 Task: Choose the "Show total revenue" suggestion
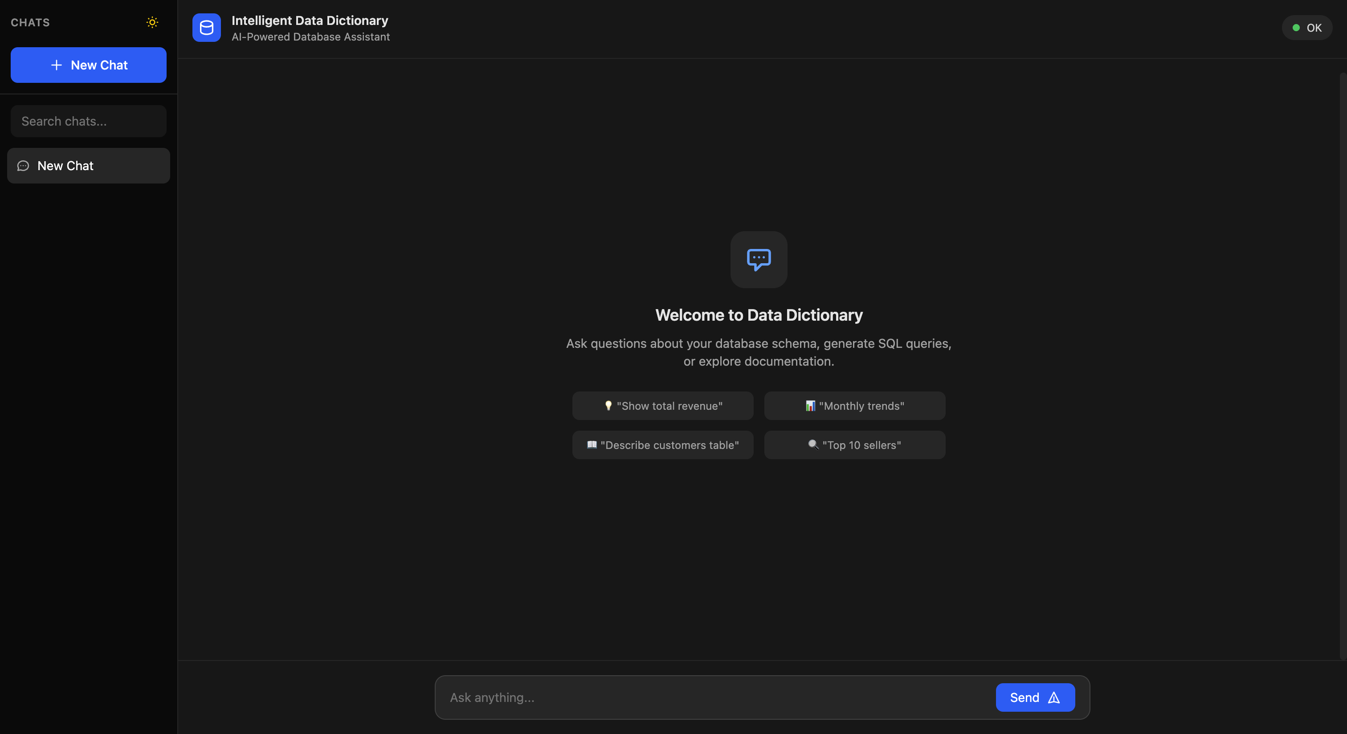click(662, 406)
